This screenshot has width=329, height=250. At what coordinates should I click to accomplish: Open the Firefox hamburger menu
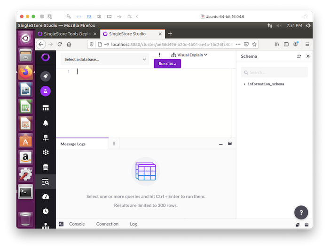click(x=307, y=45)
